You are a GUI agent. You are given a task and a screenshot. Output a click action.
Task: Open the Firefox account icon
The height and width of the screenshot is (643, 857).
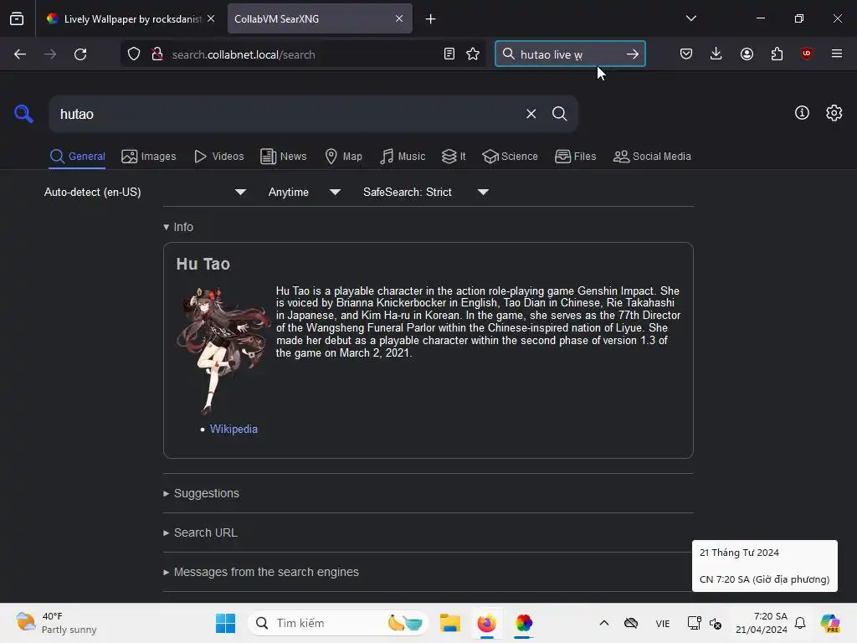click(747, 54)
